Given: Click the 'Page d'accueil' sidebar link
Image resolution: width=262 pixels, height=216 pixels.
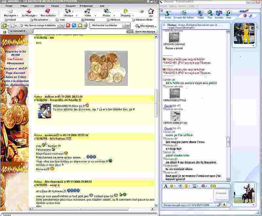Looking at the screenshot, I should 15,73.
